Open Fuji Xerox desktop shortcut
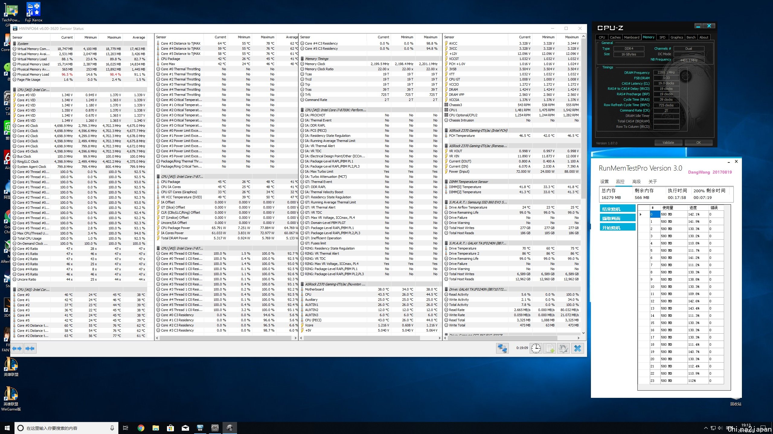 [34, 12]
